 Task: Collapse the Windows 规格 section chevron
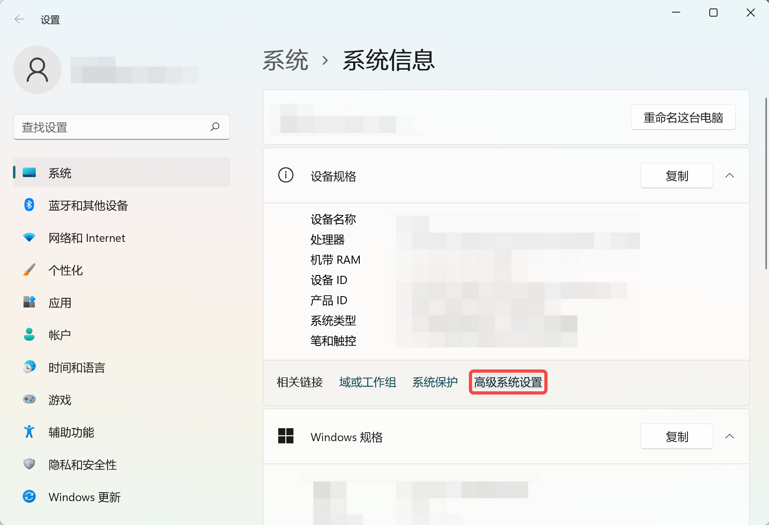point(730,436)
